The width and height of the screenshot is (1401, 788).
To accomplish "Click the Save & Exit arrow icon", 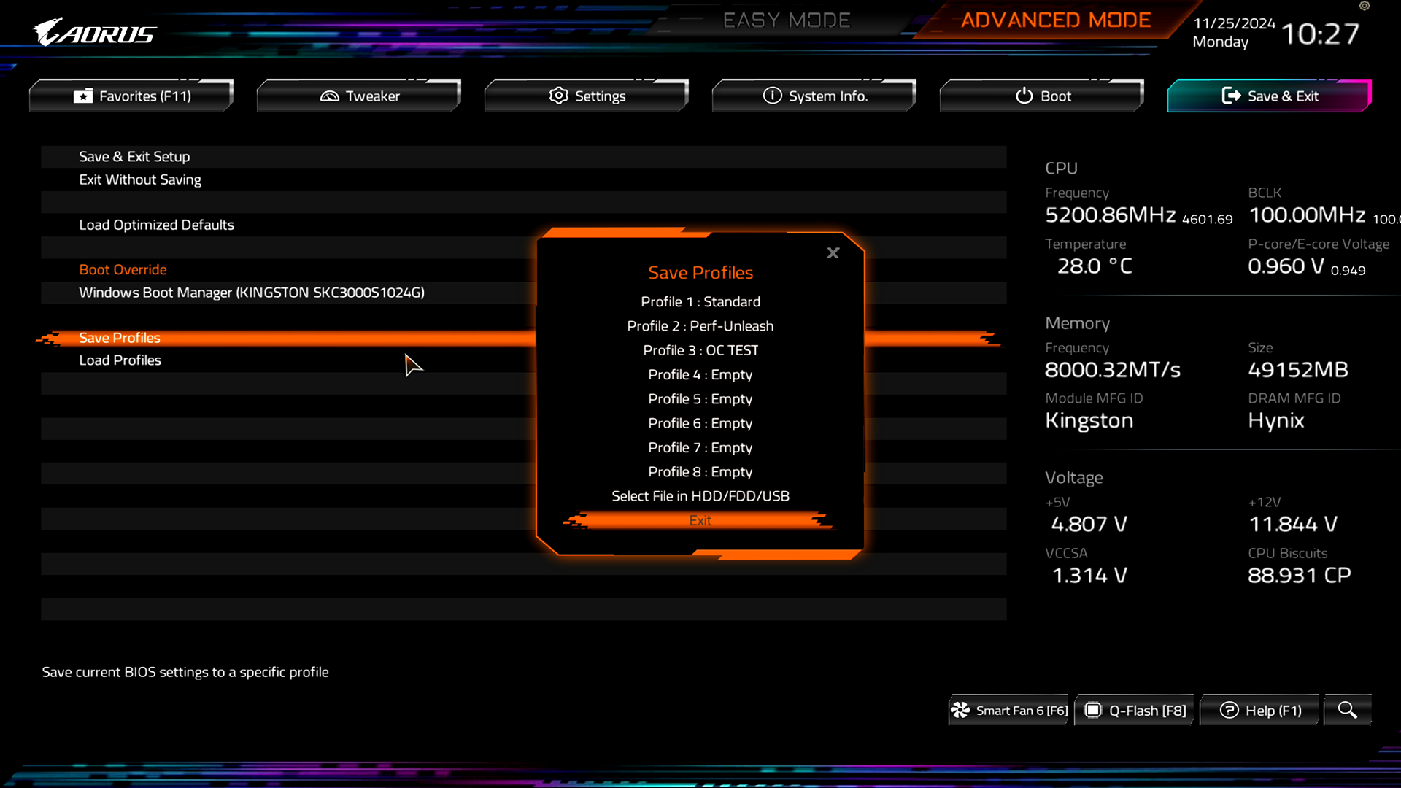I will tap(1232, 96).
